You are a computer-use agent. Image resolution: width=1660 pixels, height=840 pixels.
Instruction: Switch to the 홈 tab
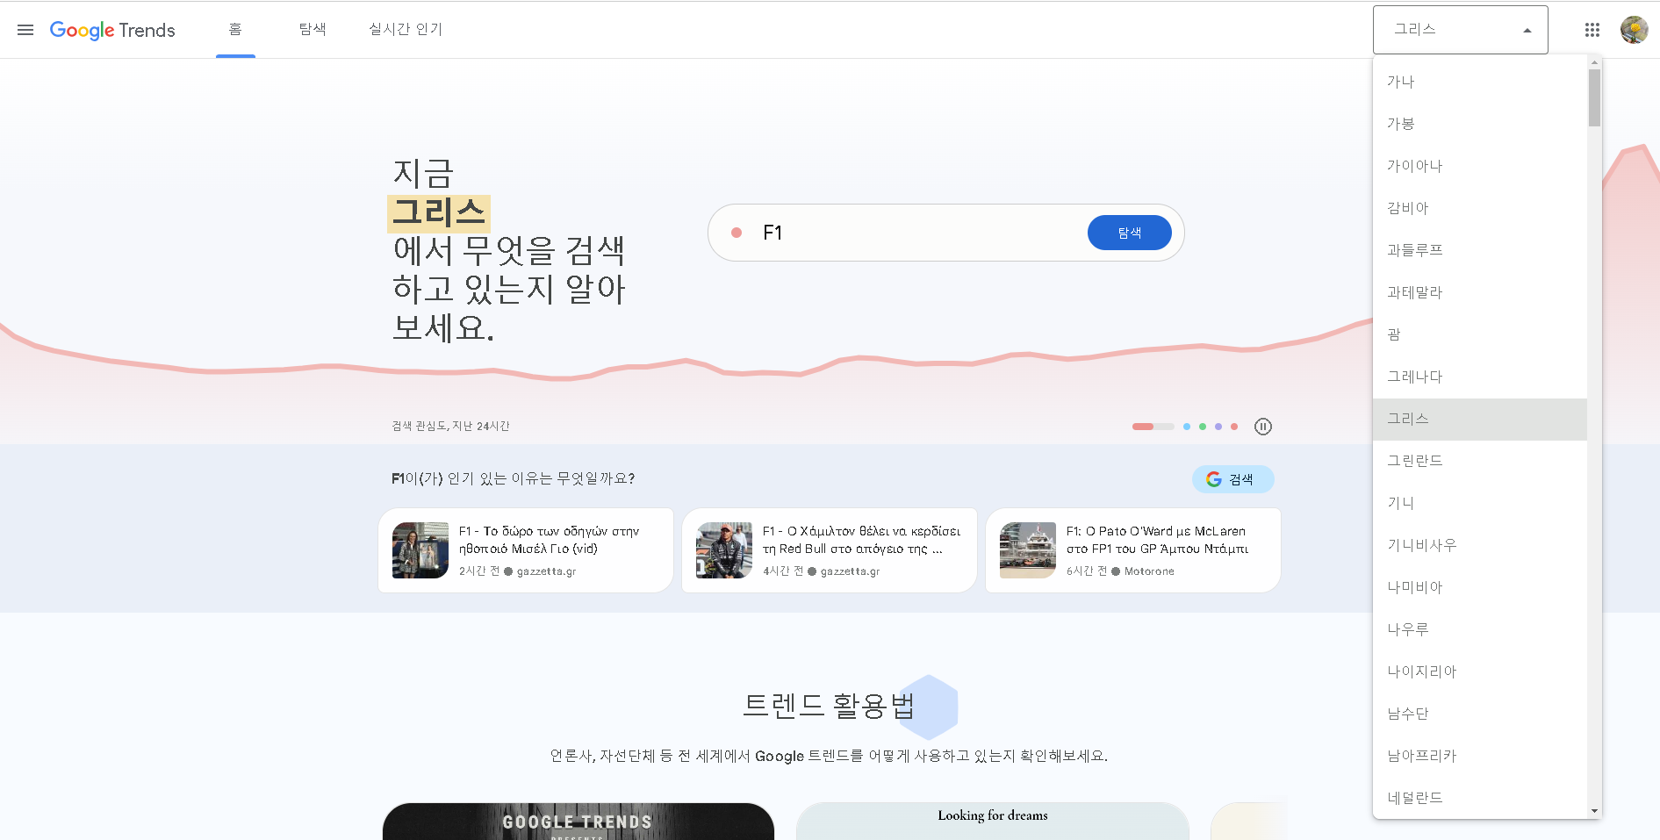pos(235,30)
